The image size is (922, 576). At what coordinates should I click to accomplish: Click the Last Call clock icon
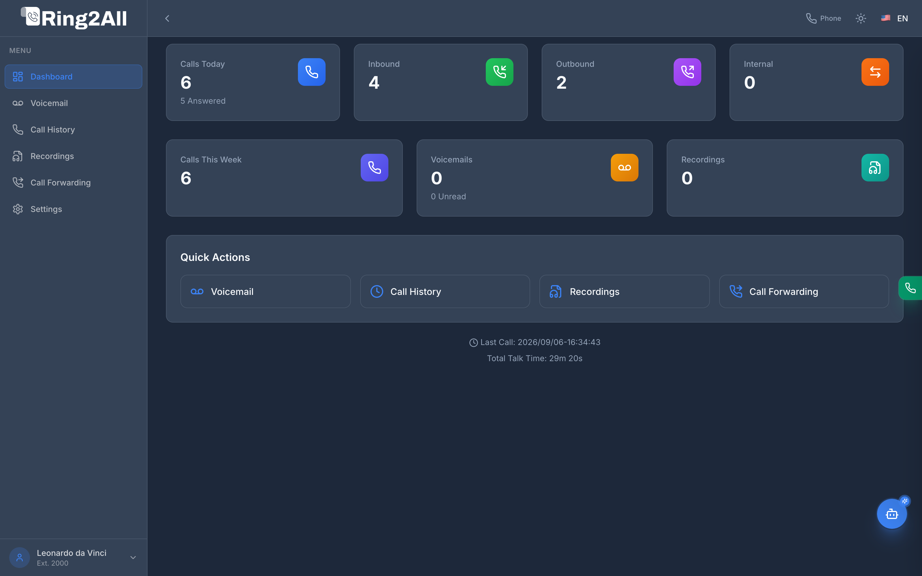point(473,343)
